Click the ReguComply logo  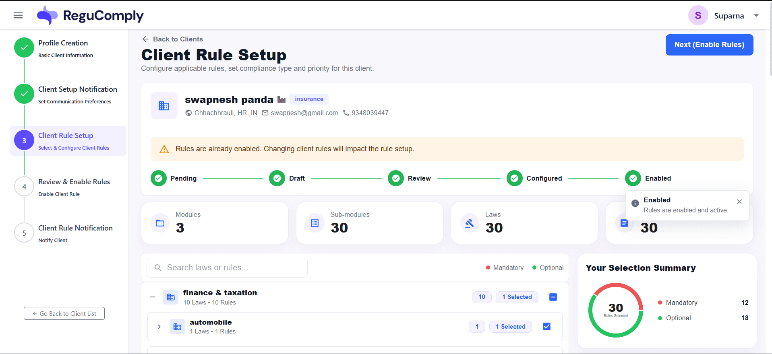[x=90, y=15]
